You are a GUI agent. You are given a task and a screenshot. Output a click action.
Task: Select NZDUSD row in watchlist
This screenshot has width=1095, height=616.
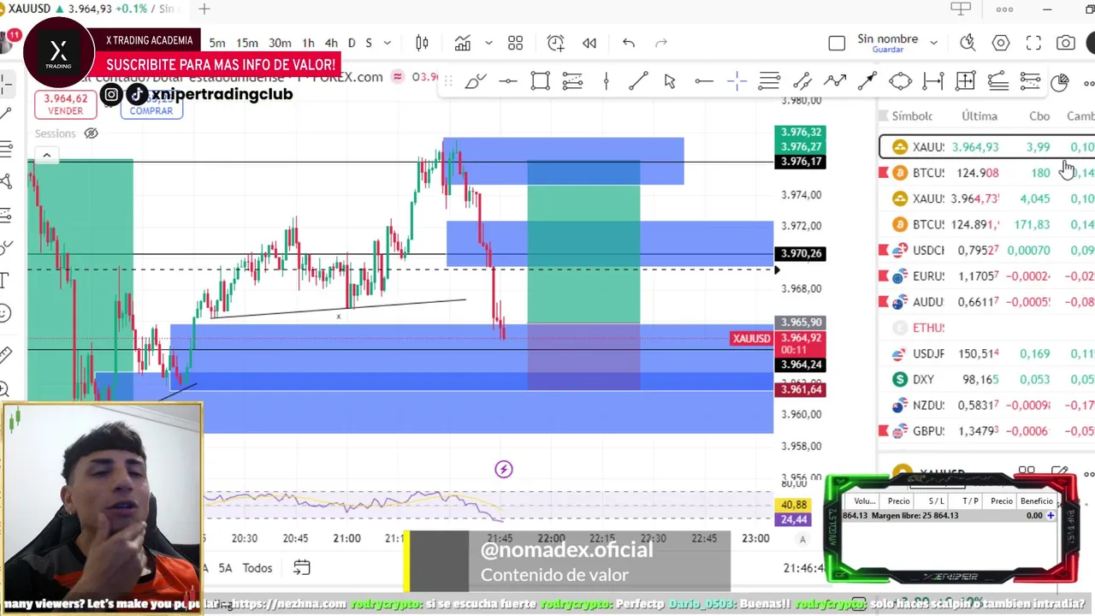pos(986,406)
